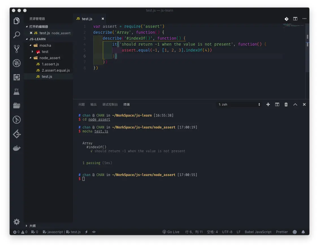Change encoding via UTF-8 status item
The image size is (319, 247).
pyautogui.click(x=227, y=232)
